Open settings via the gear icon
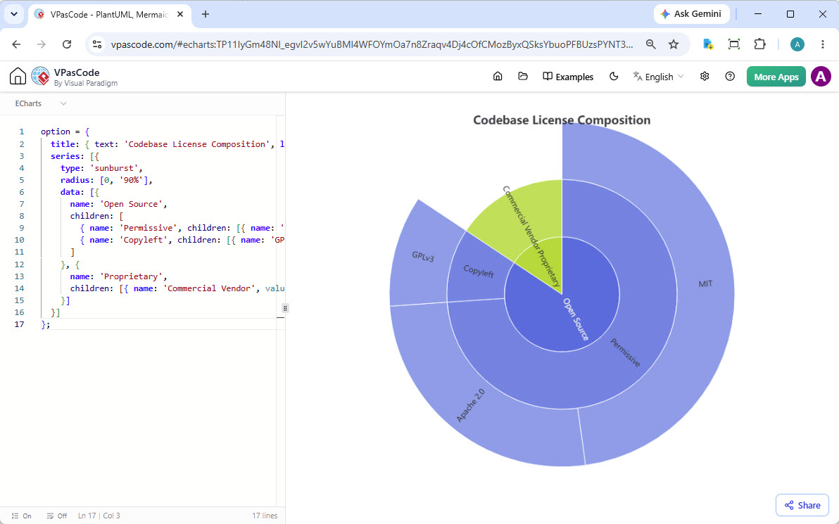The width and height of the screenshot is (839, 524). 705,77
